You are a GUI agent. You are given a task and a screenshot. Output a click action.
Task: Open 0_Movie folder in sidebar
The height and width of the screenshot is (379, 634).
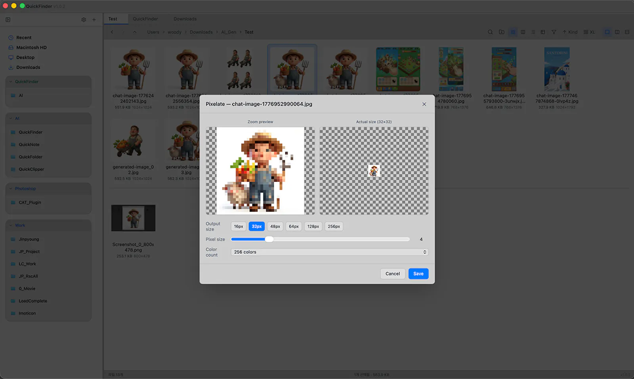27,289
